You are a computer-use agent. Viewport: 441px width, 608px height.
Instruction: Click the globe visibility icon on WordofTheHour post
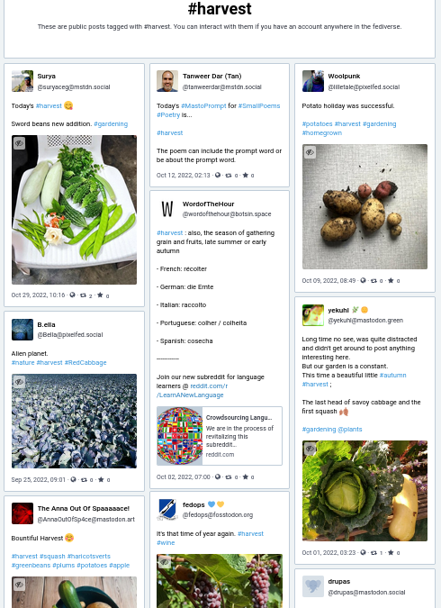click(x=218, y=476)
